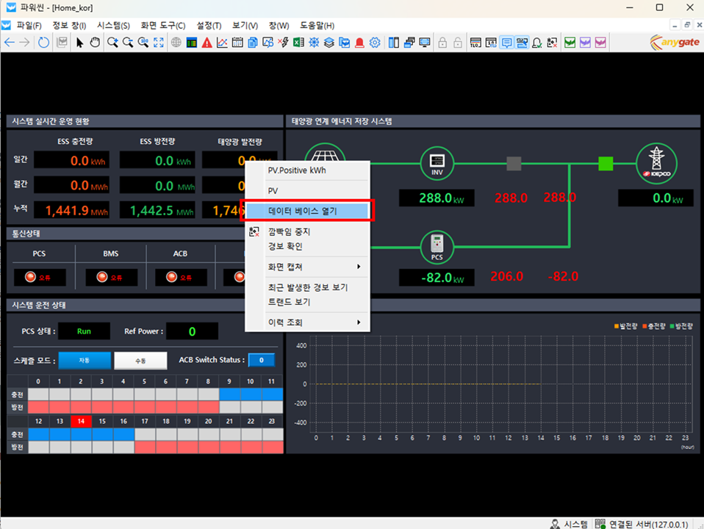Image resolution: width=704 pixels, height=529 pixels.
Task: Click the Excel export icon
Action: click(x=299, y=43)
